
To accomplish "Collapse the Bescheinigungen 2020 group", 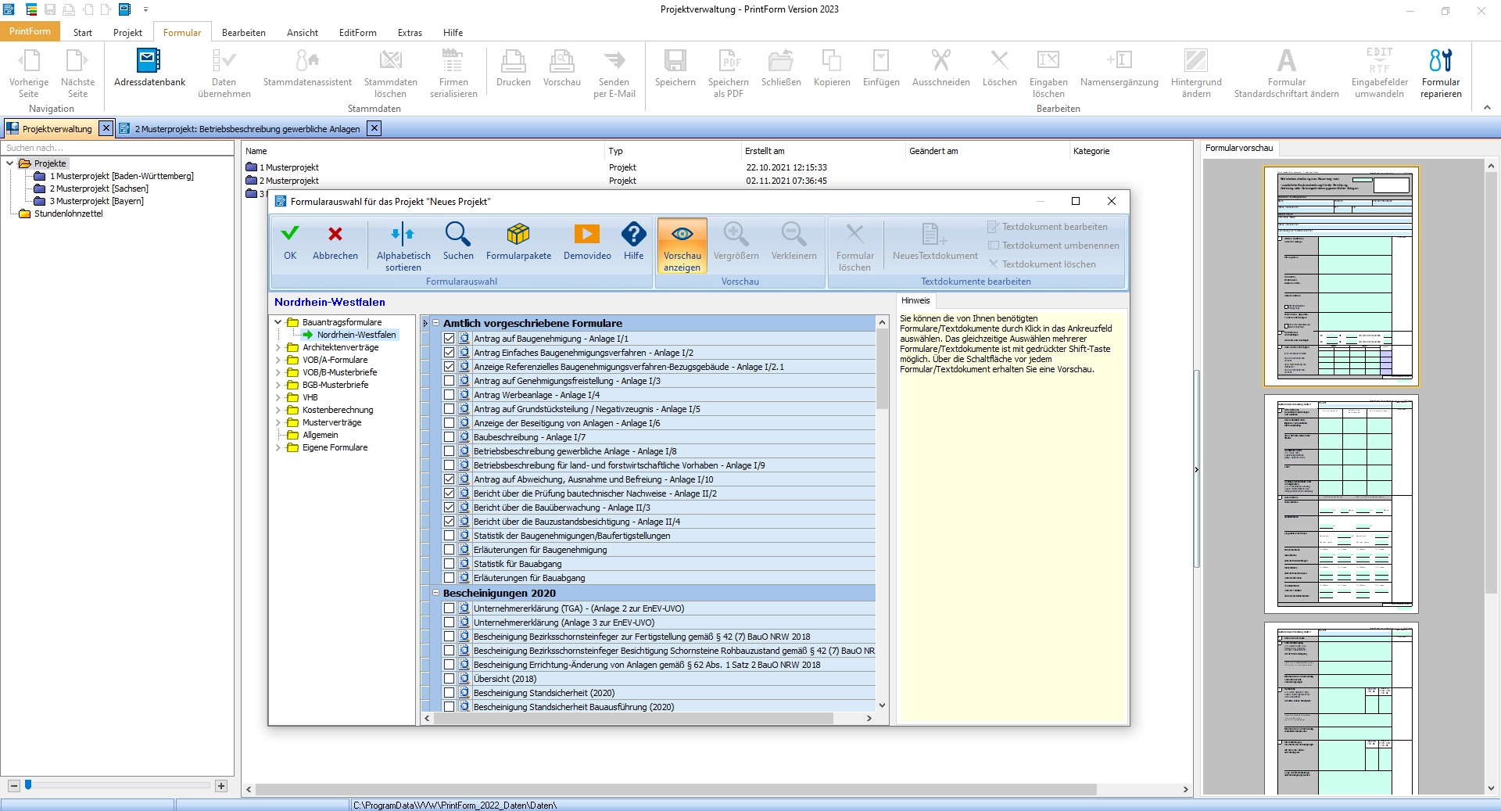I will (436, 593).
